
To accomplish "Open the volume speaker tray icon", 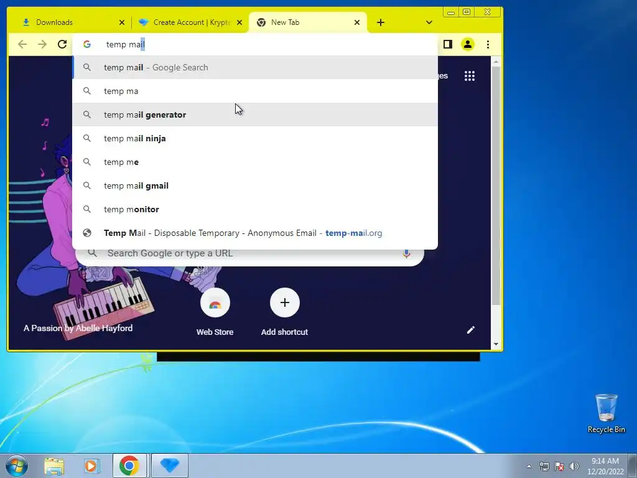I will pos(574,466).
